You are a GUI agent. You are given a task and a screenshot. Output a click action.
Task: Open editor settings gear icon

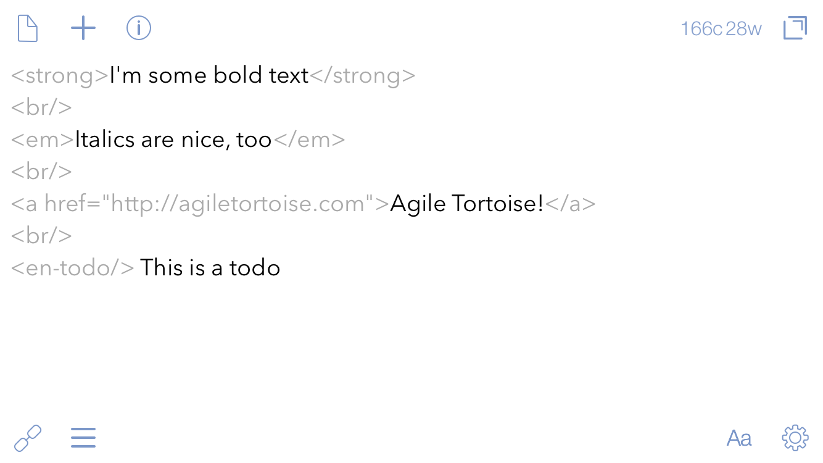click(x=795, y=438)
